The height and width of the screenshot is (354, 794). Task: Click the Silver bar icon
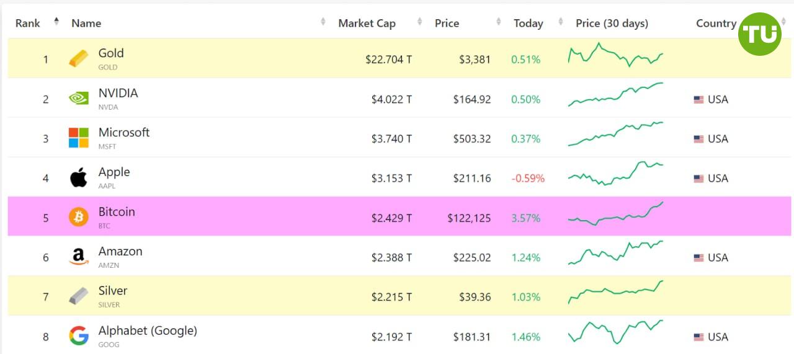click(79, 296)
